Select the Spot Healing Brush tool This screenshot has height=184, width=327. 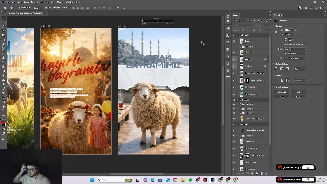(x=3, y=49)
